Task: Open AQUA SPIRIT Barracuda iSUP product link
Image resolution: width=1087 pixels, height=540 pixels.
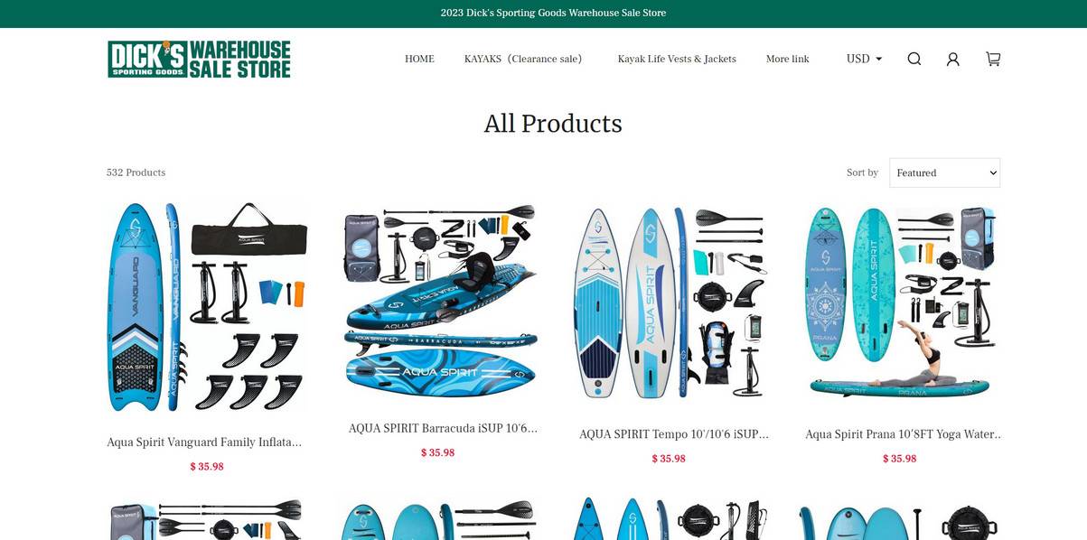Action: tap(443, 428)
